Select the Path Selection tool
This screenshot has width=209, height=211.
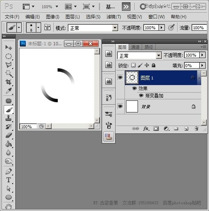pyautogui.click(x=9, y=189)
